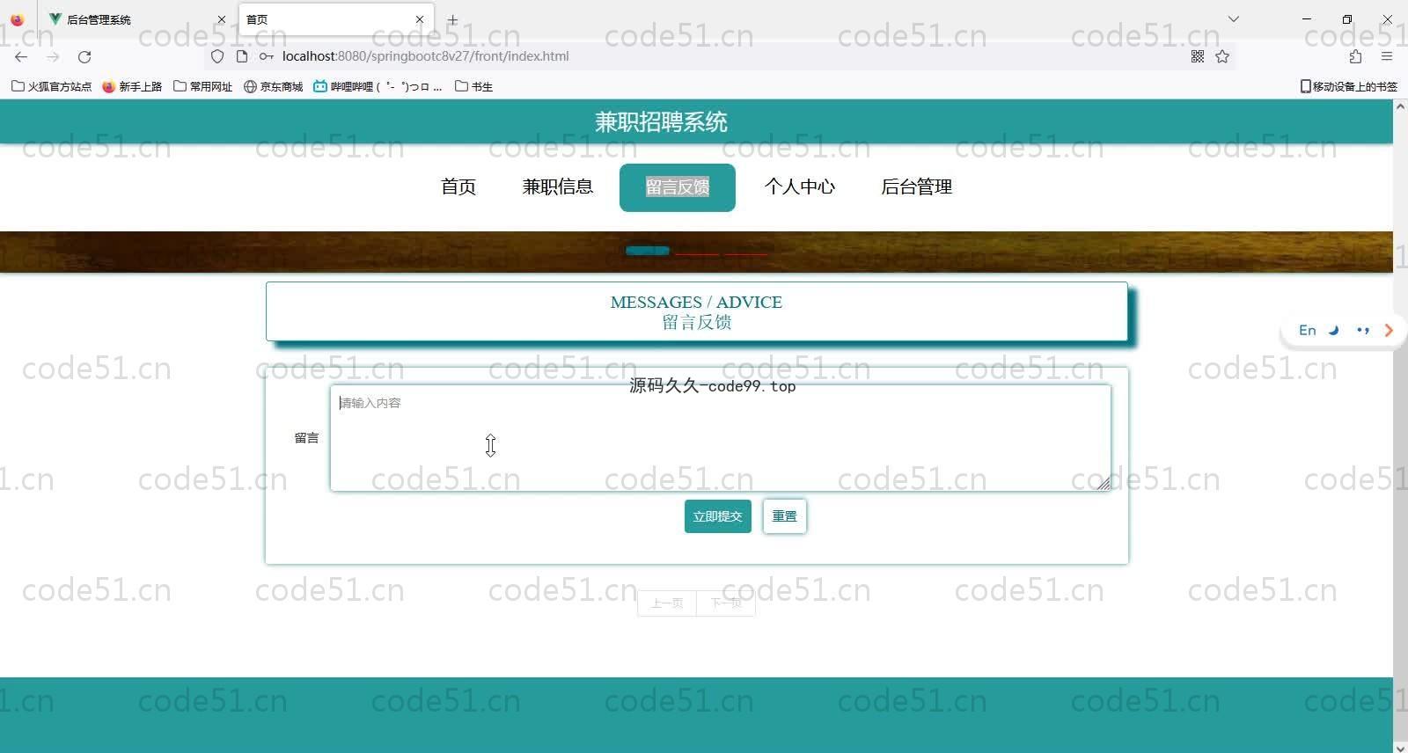Toggle the moon icon in input method bar
The image size is (1408, 753).
pos(1334,331)
